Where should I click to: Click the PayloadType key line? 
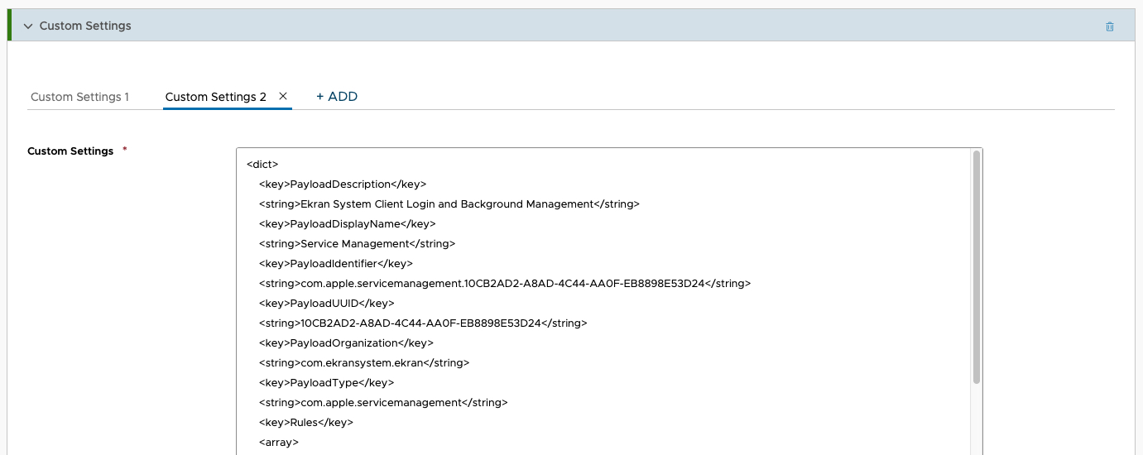326,382
